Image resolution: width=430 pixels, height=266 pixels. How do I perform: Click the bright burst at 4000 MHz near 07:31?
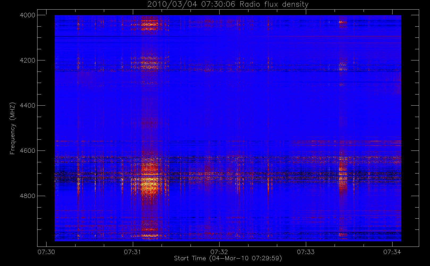pyautogui.click(x=150, y=23)
